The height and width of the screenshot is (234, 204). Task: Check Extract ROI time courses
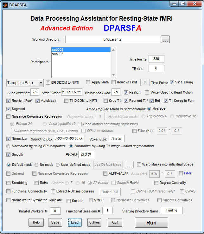[x=53, y=191]
